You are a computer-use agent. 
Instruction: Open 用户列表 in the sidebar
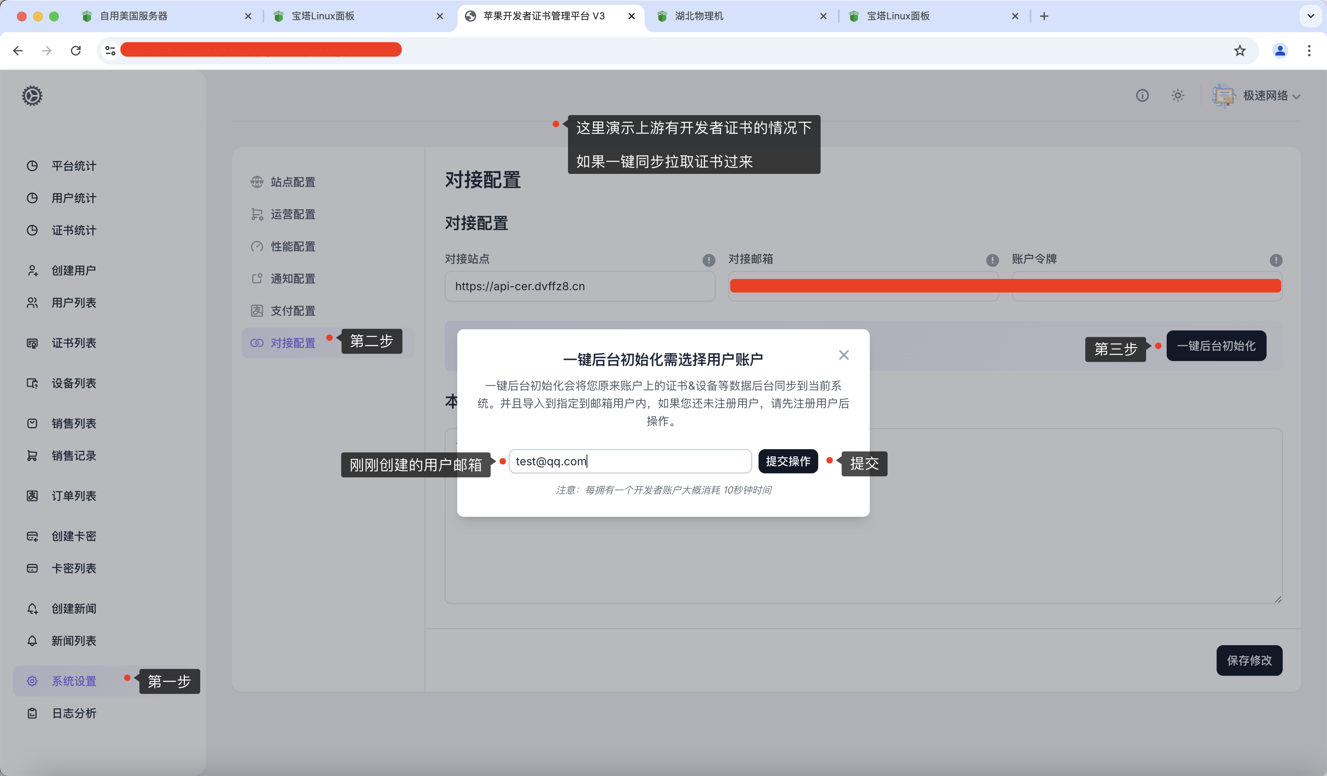click(x=74, y=303)
